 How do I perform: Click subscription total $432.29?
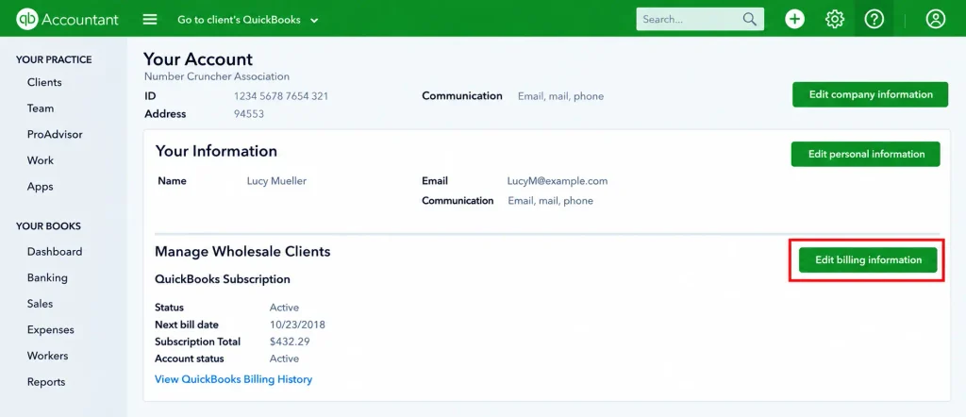pyautogui.click(x=289, y=342)
